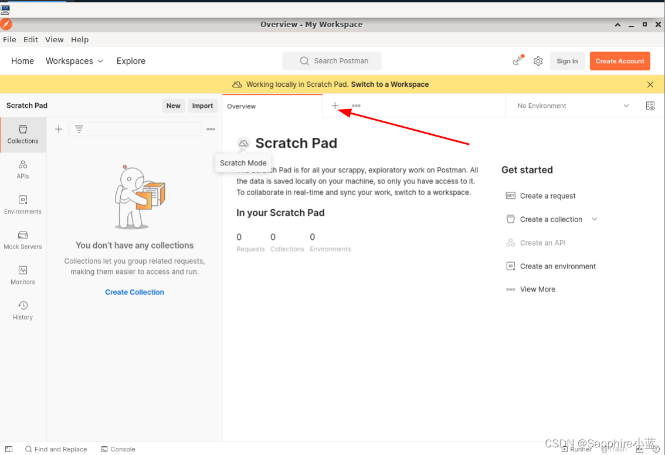
Task: Open a new request tab with plus icon
Action: pos(335,106)
